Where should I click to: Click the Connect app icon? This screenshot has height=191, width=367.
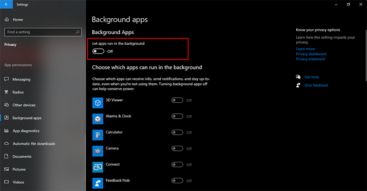pos(98,167)
